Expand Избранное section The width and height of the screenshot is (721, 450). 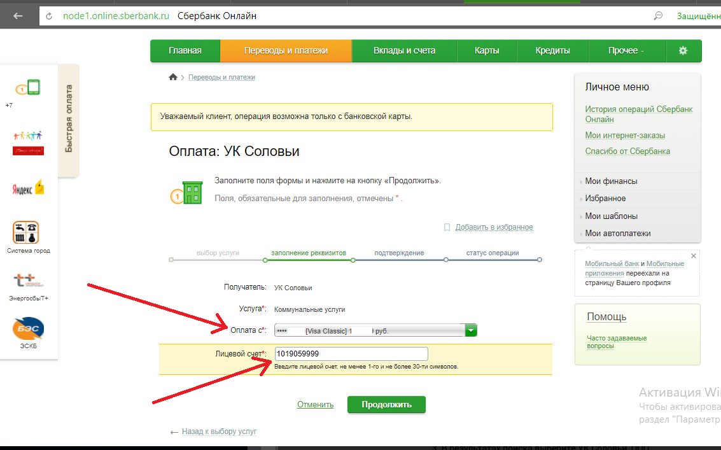point(605,199)
